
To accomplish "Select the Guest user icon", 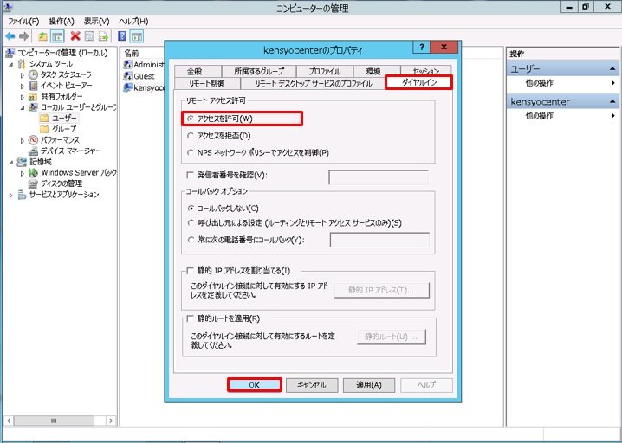I will point(127,76).
